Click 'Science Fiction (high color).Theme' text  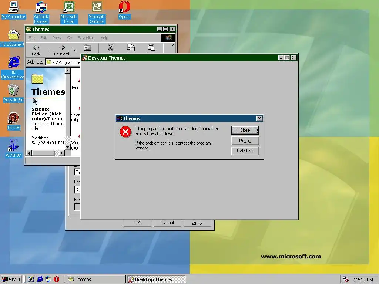(x=48, y=114)
